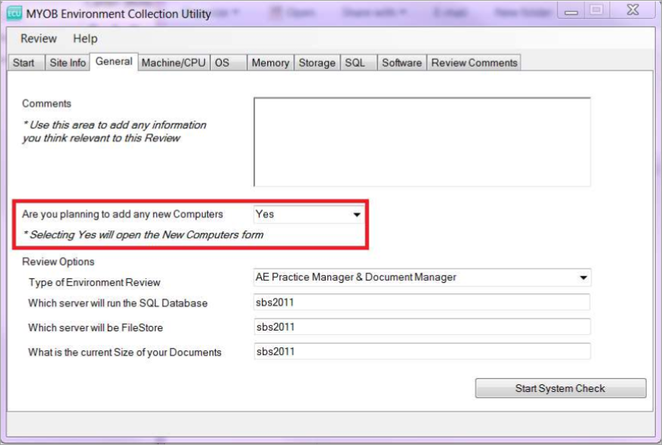662x445 pixels.
Task: Open the Help menu
Action: click(x=85, y=39)
